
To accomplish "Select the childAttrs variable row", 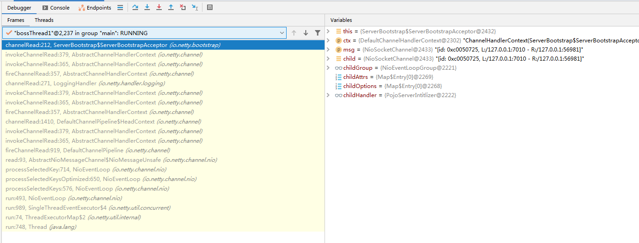I will pos(482,77).
